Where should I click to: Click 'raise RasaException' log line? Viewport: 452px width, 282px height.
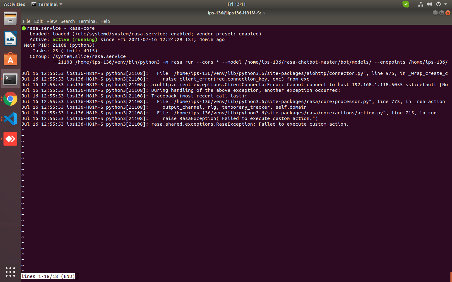tap(169, 118)
